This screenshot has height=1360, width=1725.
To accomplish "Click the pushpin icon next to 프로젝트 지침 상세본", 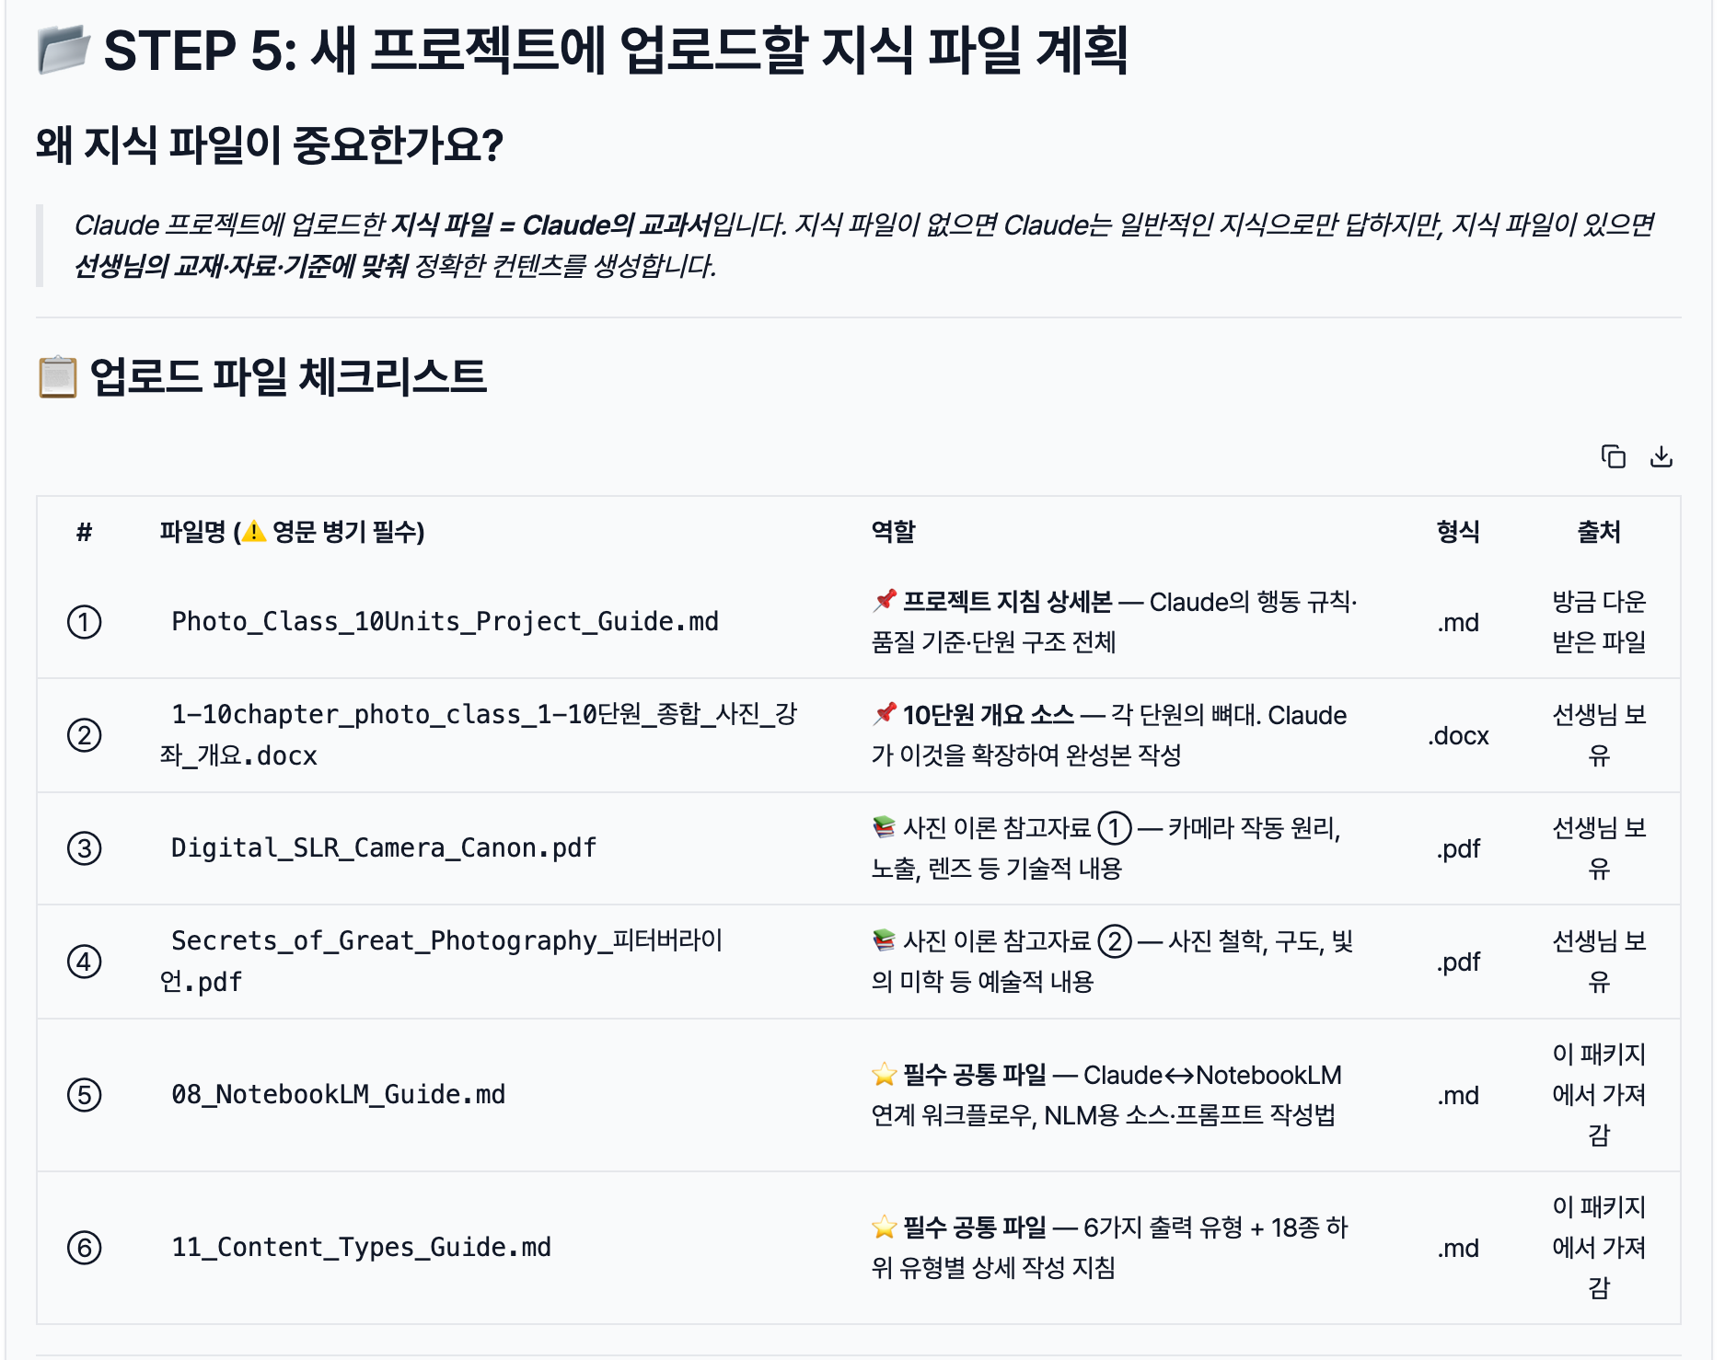I will (x=885, y=601).
